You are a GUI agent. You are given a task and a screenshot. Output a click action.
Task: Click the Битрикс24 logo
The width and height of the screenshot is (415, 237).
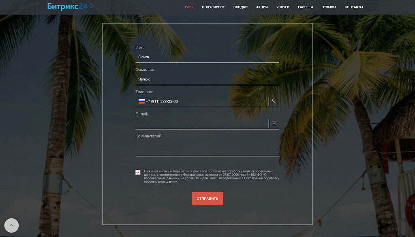tap(70, 6)
